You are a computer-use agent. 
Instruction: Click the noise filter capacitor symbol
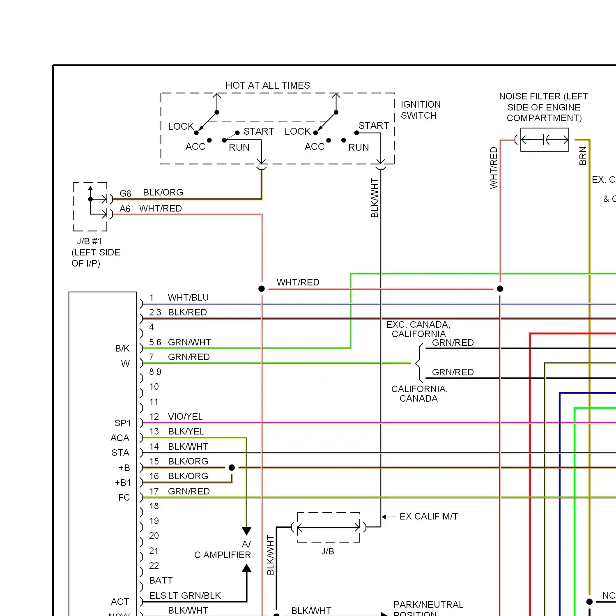tap(545, 140)
